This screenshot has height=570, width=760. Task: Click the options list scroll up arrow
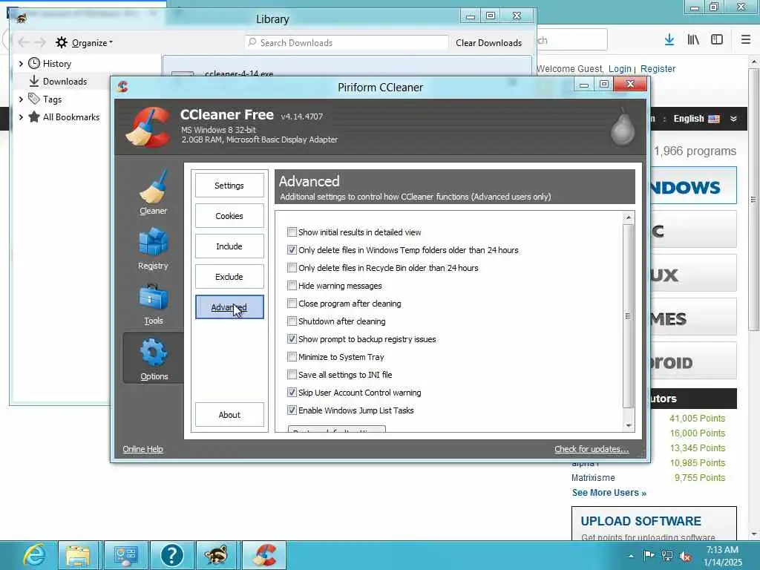pos(629,217)
